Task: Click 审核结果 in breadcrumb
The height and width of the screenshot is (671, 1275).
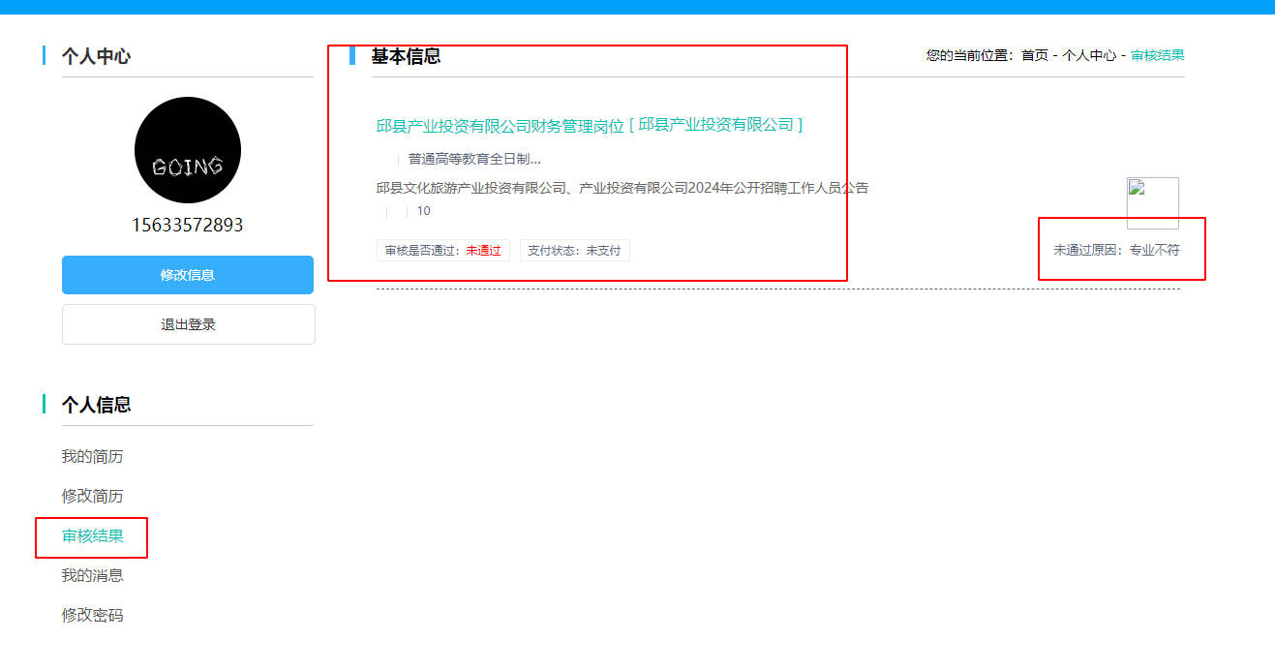Action: point(1158,55)
